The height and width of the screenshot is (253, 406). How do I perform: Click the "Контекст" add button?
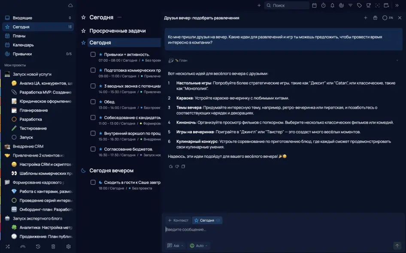[178, 220]
